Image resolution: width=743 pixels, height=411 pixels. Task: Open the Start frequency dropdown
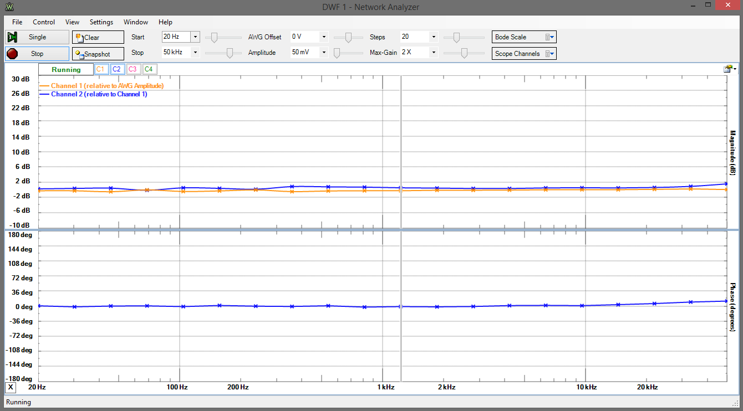tap(195, 37)
